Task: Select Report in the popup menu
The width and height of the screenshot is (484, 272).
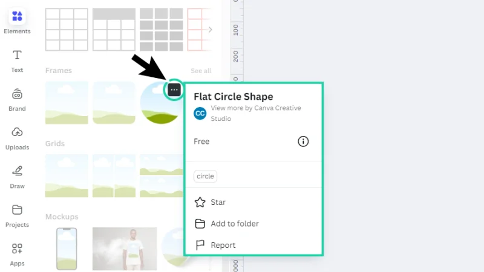Action: pyautogui.click(x=223, y=245)
